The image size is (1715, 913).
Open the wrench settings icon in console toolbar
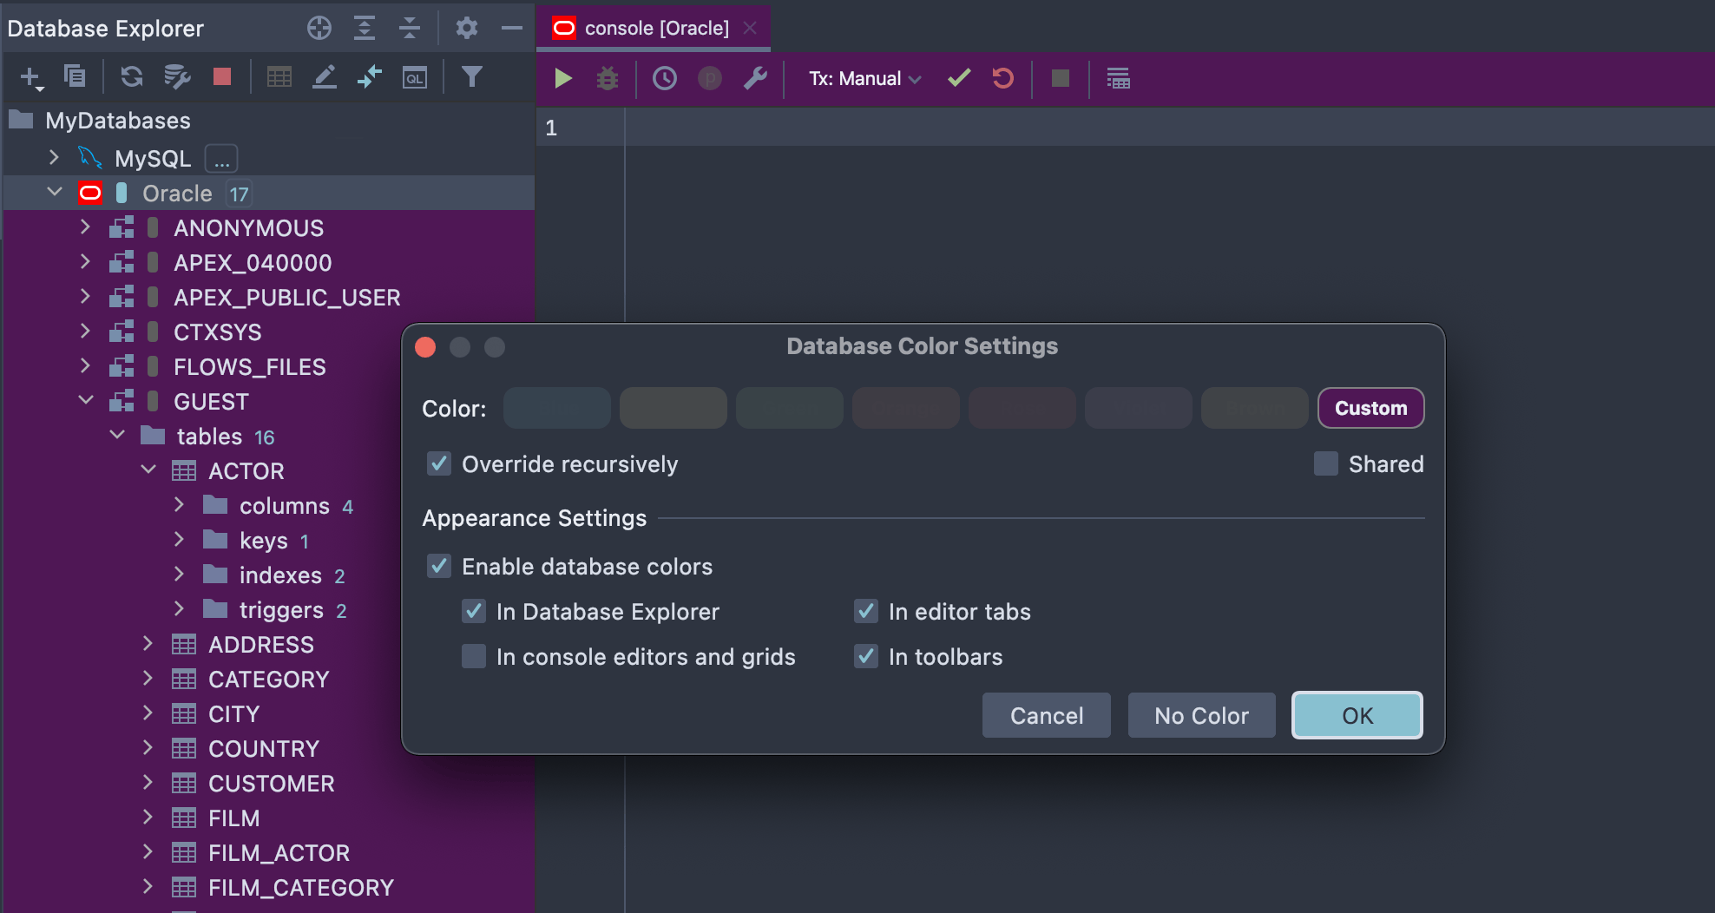point(755,79)
